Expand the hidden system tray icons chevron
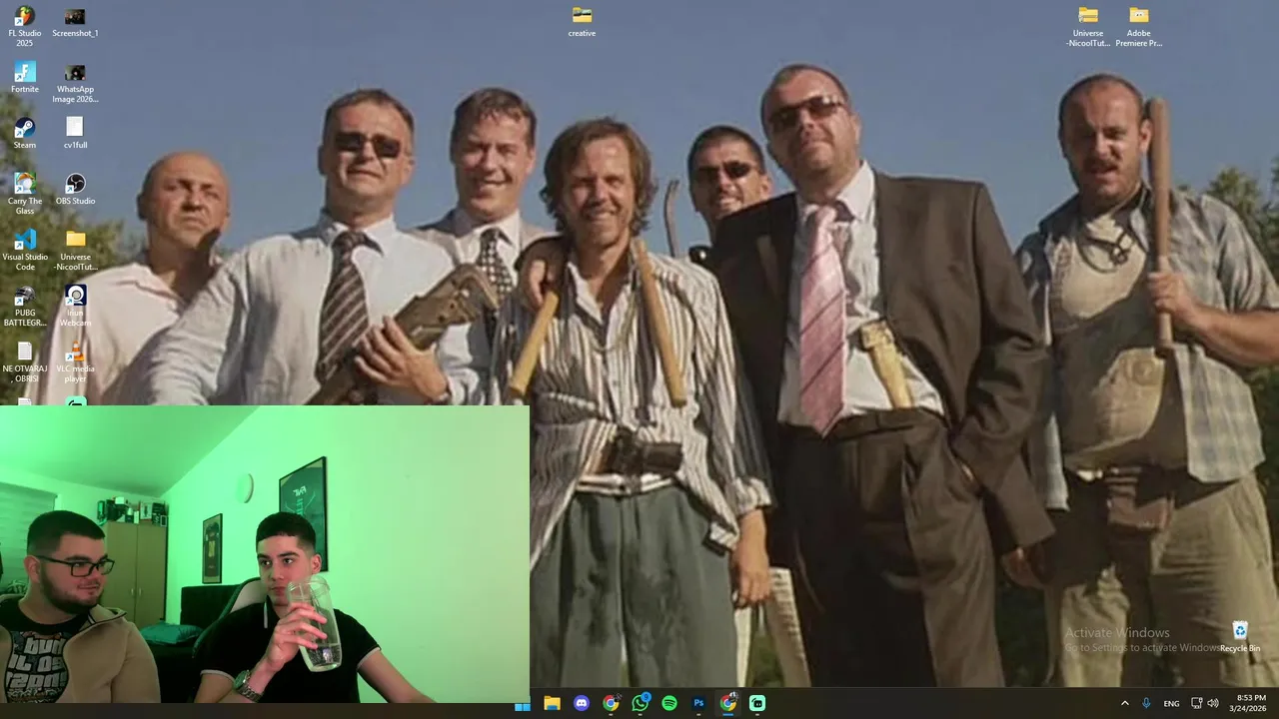1279x719 pixels. [1124, 703]
